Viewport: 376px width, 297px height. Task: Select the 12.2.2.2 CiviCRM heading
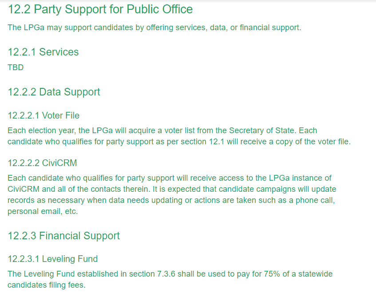(x=42, y=163)
